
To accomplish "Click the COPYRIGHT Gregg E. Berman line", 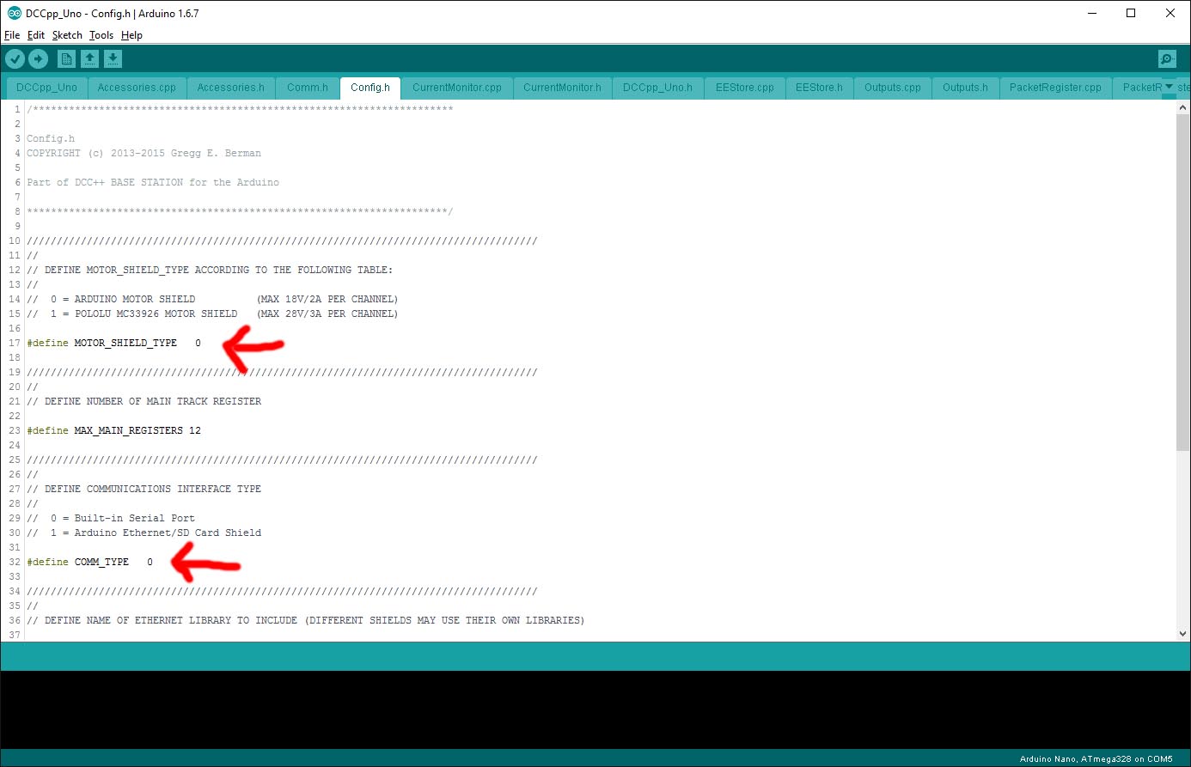I will click(144, 153).
